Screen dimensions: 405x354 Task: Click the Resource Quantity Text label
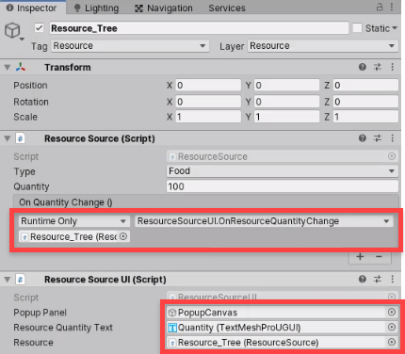[63, 328]
